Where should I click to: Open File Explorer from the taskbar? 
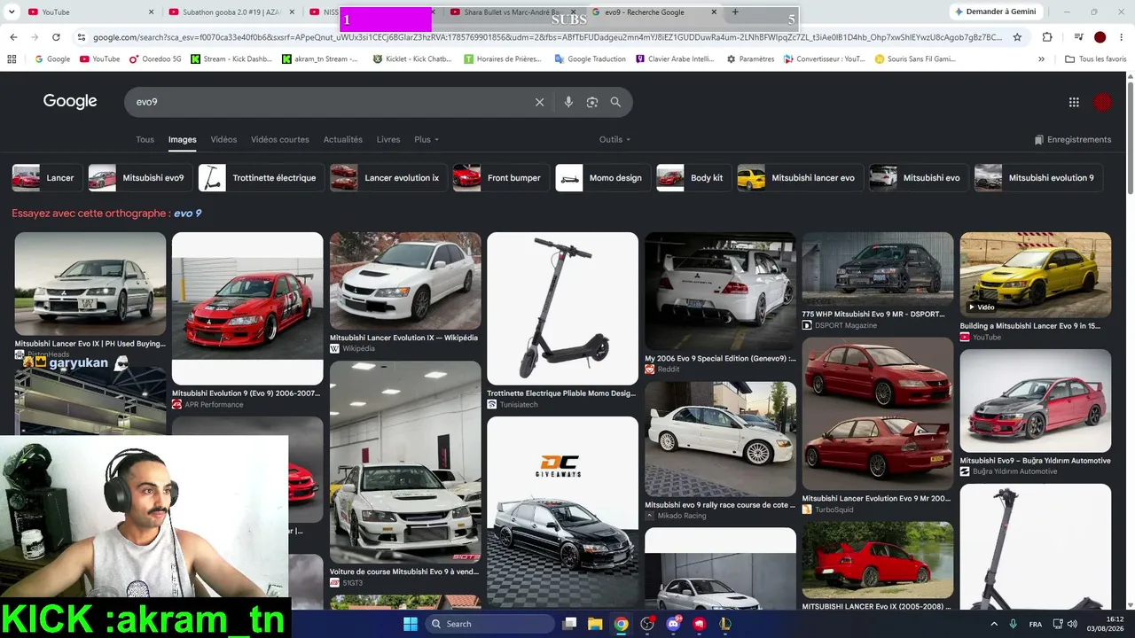click(595, 624)
